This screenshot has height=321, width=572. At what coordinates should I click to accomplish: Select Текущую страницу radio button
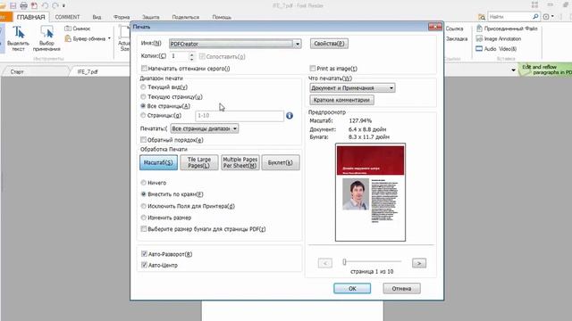(x=143, y=97)
